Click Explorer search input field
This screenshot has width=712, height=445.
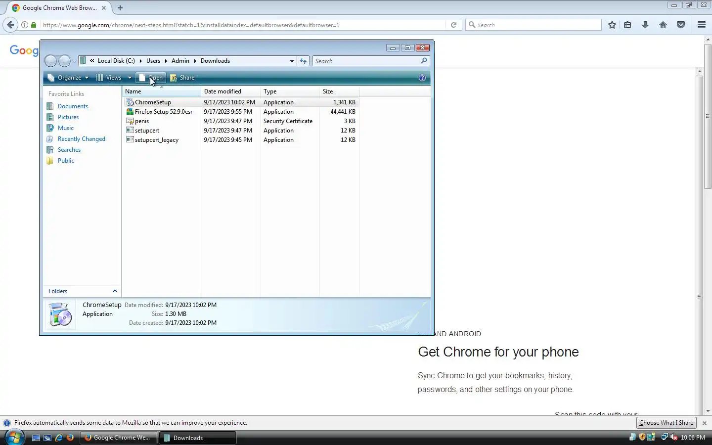tap(366, 61)
